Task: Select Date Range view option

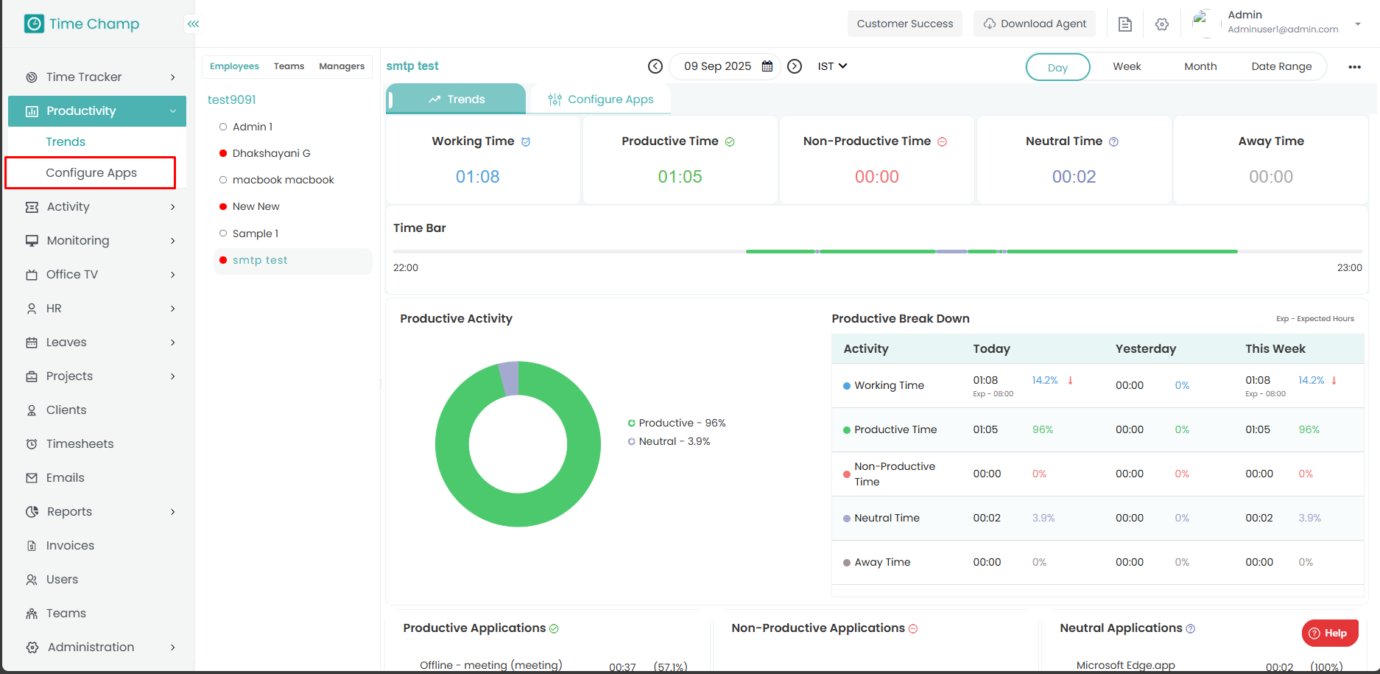Action: (1281, 66)
